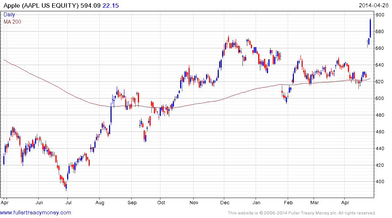392x218 pixels.
Task: Click the 'Jan' month label on time axis
Action: 256,202
